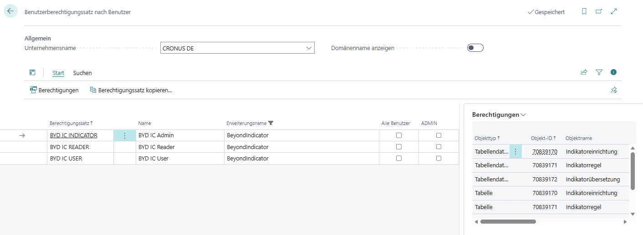Select the BYD IC READER cell
643x235 pixels.
tap(80, 147)
